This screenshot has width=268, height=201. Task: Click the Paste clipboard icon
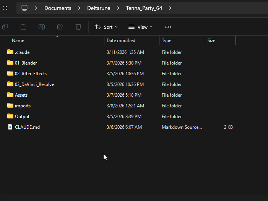[23, 27]
